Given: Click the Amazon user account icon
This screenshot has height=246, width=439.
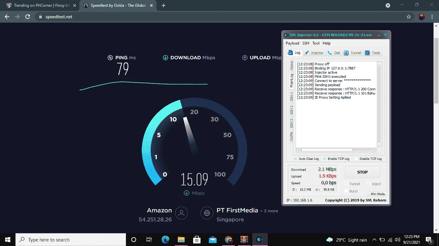Looking at the screenshot, I should [x=182, y=213].
